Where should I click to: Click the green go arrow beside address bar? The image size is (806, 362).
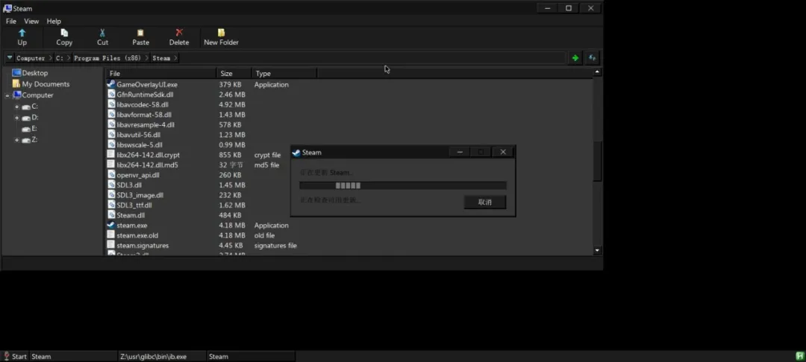point(575,58)
